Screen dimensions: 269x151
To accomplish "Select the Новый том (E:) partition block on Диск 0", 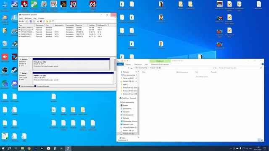I will [71, 64].
